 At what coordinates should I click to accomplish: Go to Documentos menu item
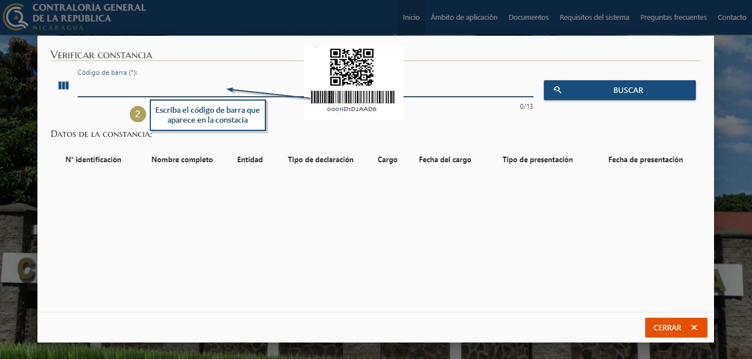point(528,18)
